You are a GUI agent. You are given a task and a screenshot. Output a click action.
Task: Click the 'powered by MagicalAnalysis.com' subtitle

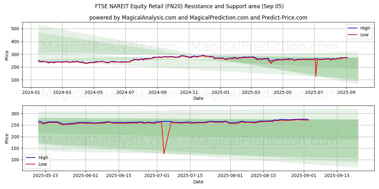(198, 18)
